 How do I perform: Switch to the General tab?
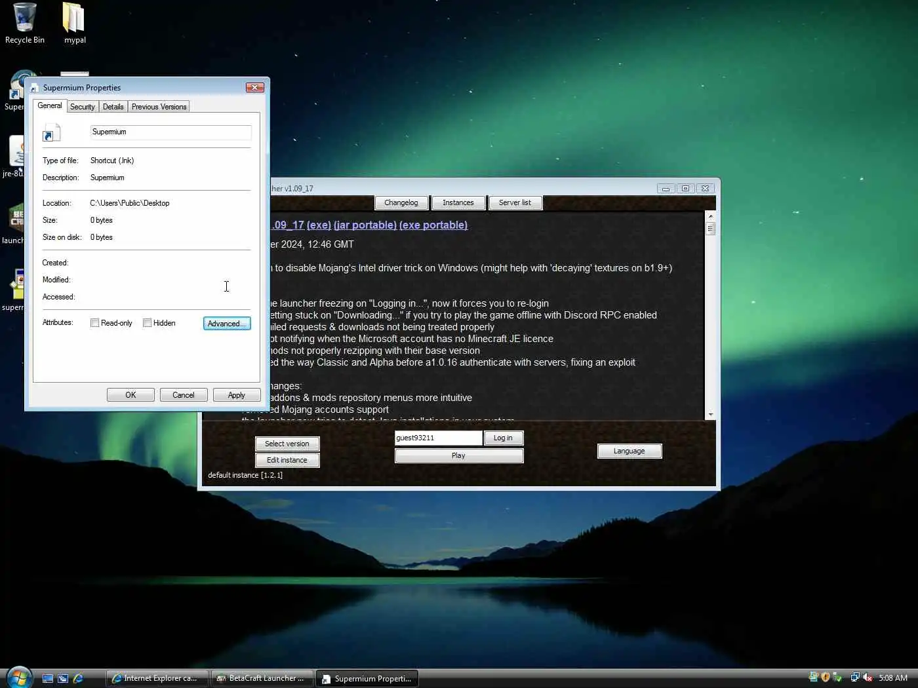50,105
